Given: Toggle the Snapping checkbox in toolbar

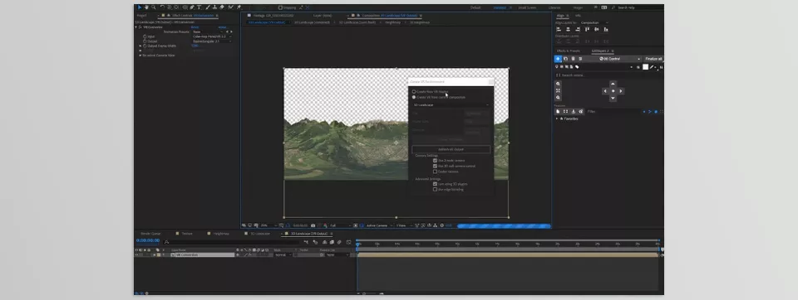Looking at the screenshot, I should click(x=280, y=7).
